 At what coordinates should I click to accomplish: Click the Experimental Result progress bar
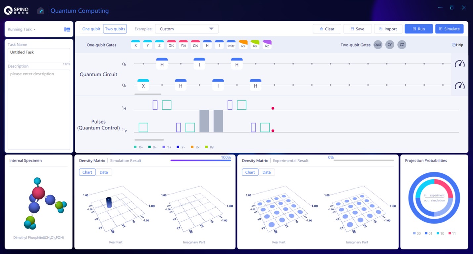364,161
